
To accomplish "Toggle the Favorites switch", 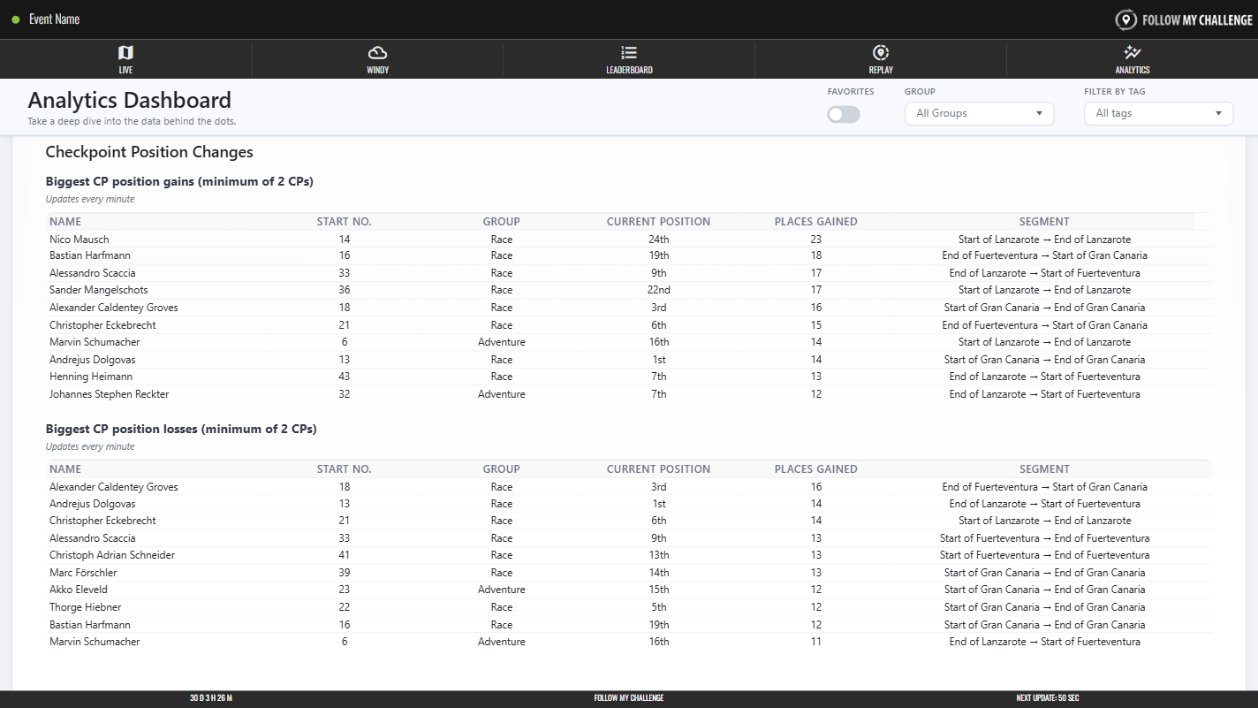I will 843,114.
